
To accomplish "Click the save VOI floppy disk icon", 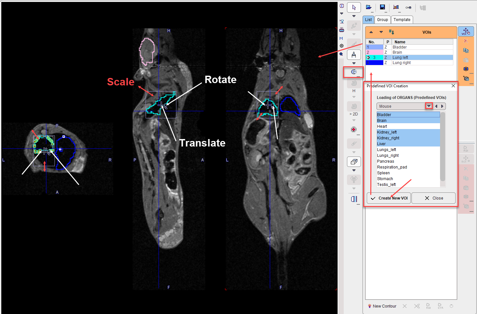I will tap(382, 7).
